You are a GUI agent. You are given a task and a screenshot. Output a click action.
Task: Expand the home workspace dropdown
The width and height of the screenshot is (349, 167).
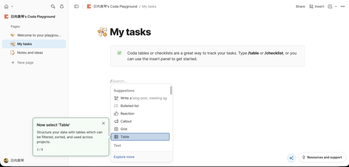pos(12,6)
